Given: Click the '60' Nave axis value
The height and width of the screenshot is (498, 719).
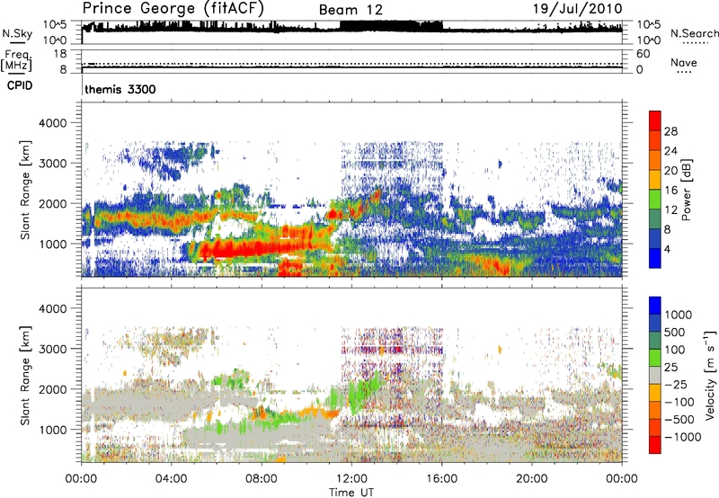Looking at the screenshot, I should (x=643, y=54).
